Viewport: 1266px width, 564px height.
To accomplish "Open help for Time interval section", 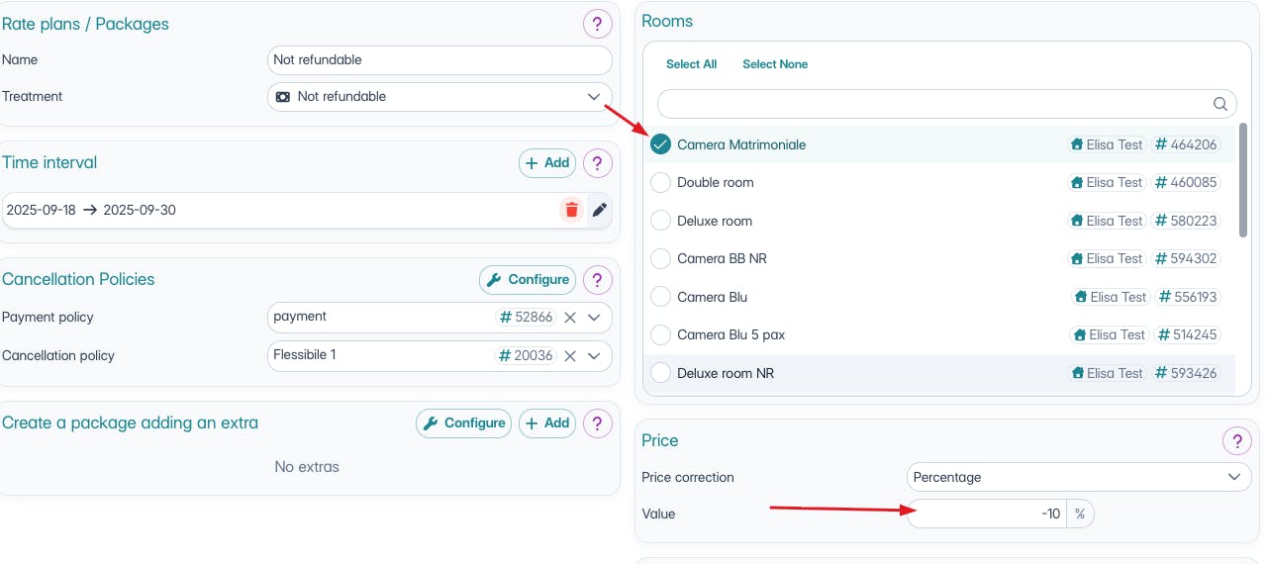I will pyautogui.click(x=597, y=163).
